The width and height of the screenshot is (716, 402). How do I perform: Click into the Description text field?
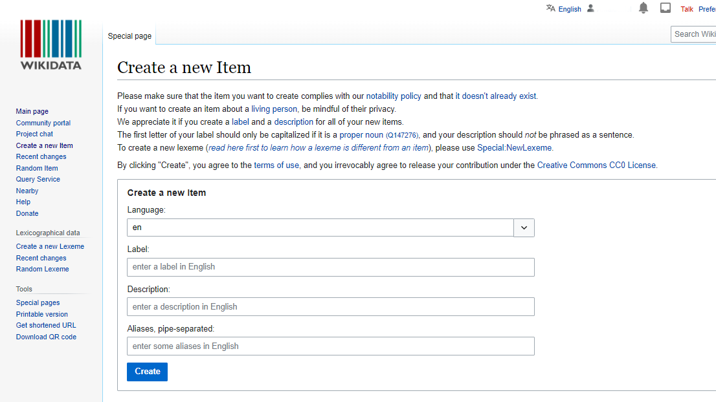click(x=330, y=307)
